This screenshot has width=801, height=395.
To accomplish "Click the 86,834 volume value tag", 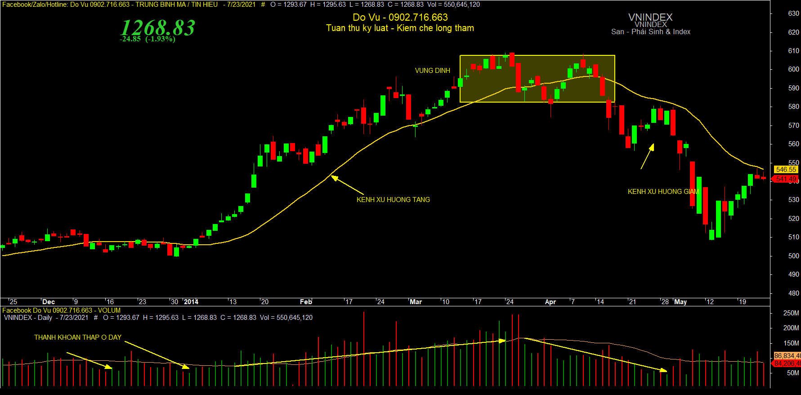I will click(787, 356).
